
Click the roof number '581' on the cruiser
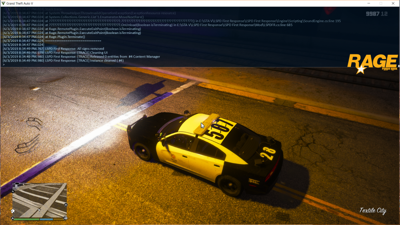[220, 129]
